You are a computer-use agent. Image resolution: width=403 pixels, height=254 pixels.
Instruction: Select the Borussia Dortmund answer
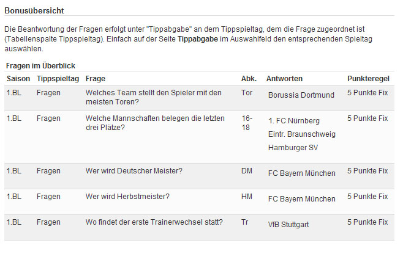click(301, 95)
